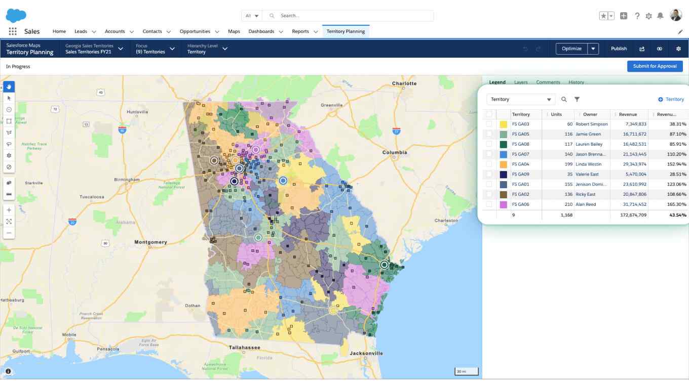The width and height of the screenshot is (689, 387).
Task: Tick the FS GA03 row checkbox
Action: point(489,124)
